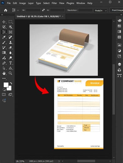123x163 pixels.
Task: Select the Gradient tool
Action: (x=4, y=53)
